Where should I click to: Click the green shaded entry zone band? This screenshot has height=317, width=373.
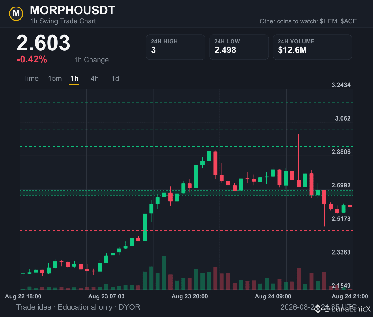186,193
